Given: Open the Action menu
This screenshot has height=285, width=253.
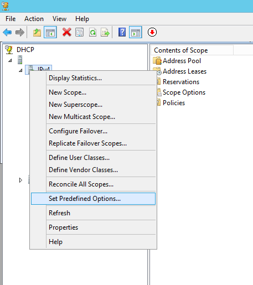Looking at the screenshot, I should pos(34,19).
